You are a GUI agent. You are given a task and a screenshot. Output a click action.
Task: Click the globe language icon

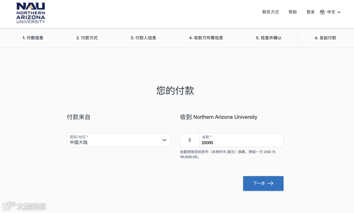(322, 12)
